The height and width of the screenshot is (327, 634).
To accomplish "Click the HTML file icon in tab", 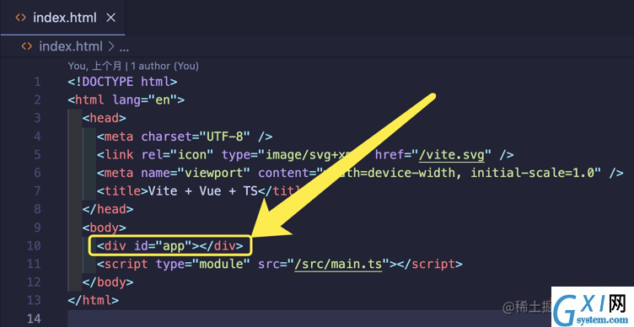I will pos(20,18).
